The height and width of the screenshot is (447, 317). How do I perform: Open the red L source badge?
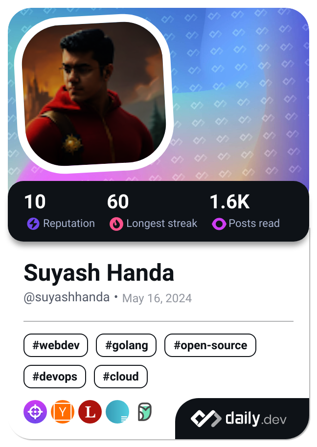click(90, 412)
